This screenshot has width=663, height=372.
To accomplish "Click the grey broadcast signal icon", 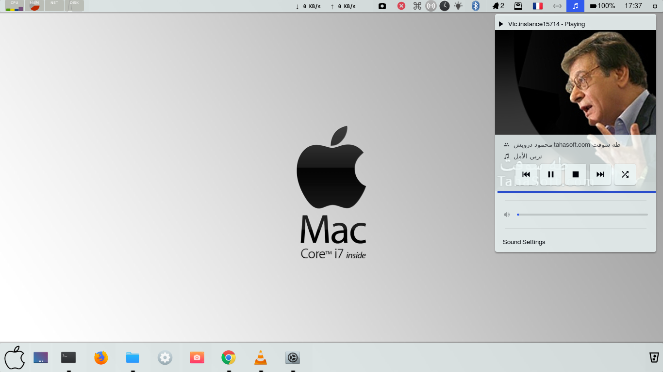I will coord(431,6).
